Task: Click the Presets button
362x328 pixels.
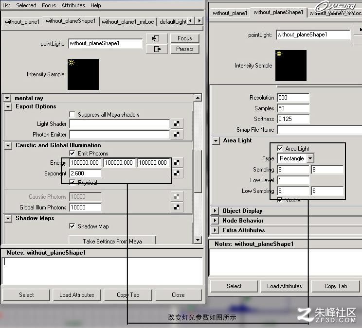Action: pyautogui.click(x=185, y=49)
